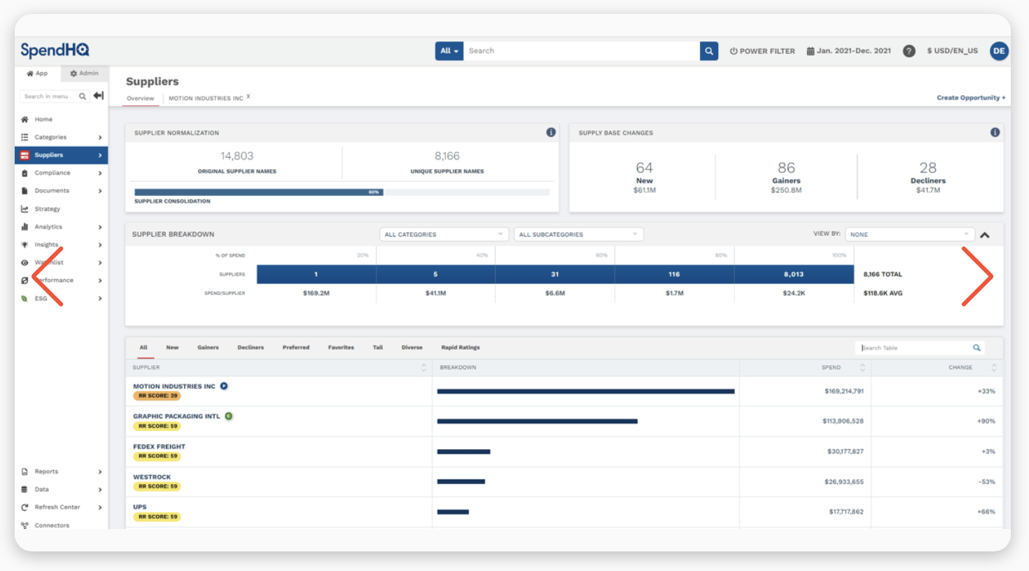Select the Rapid Ratings tab
Image resolution: width=1029 pixels, height=571 pixels.
click(x=461, y=348)
